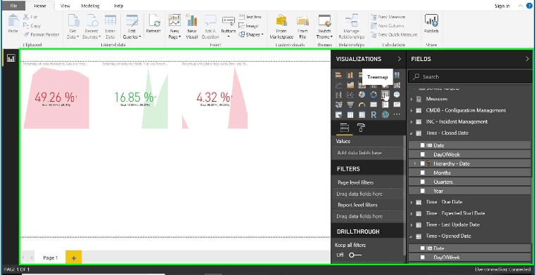Add a new page with plus button

pyautogui.click(x=73, y=258)
